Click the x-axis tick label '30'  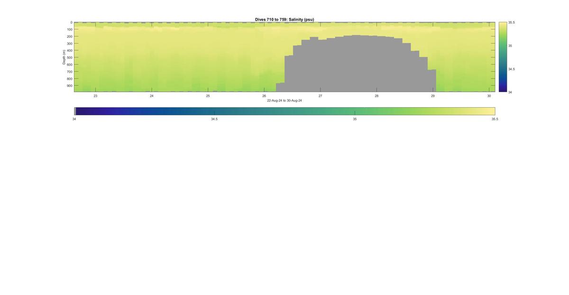489,96
